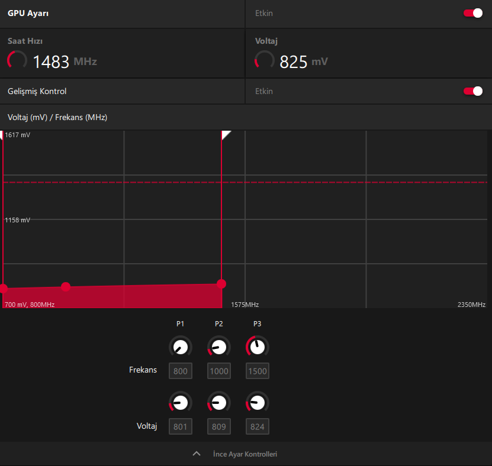Collapse the İnce Ayar Kontrolleri chevron

coord(197,454)
